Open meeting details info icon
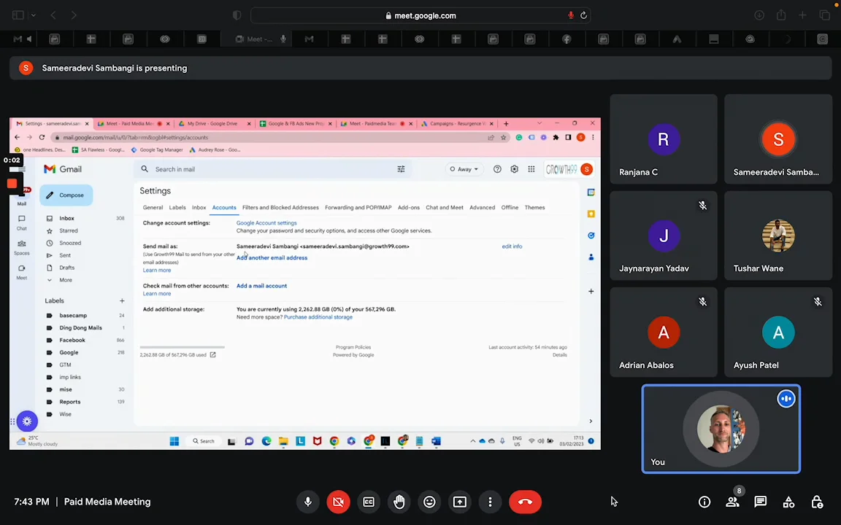The height and width of the screenshot is (525, 841). (x=704, y=502)
